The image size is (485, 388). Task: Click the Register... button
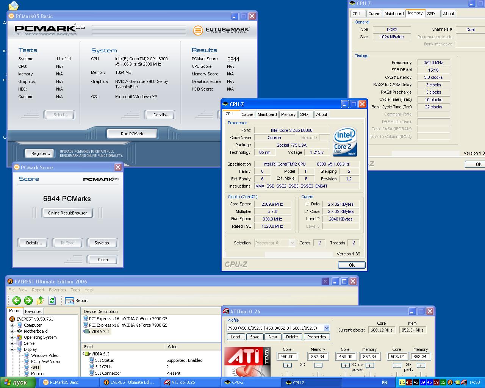coord(41,153)
